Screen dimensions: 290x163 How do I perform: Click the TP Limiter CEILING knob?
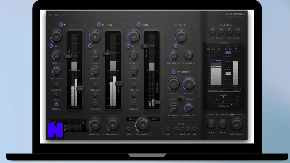pos(189,84)
